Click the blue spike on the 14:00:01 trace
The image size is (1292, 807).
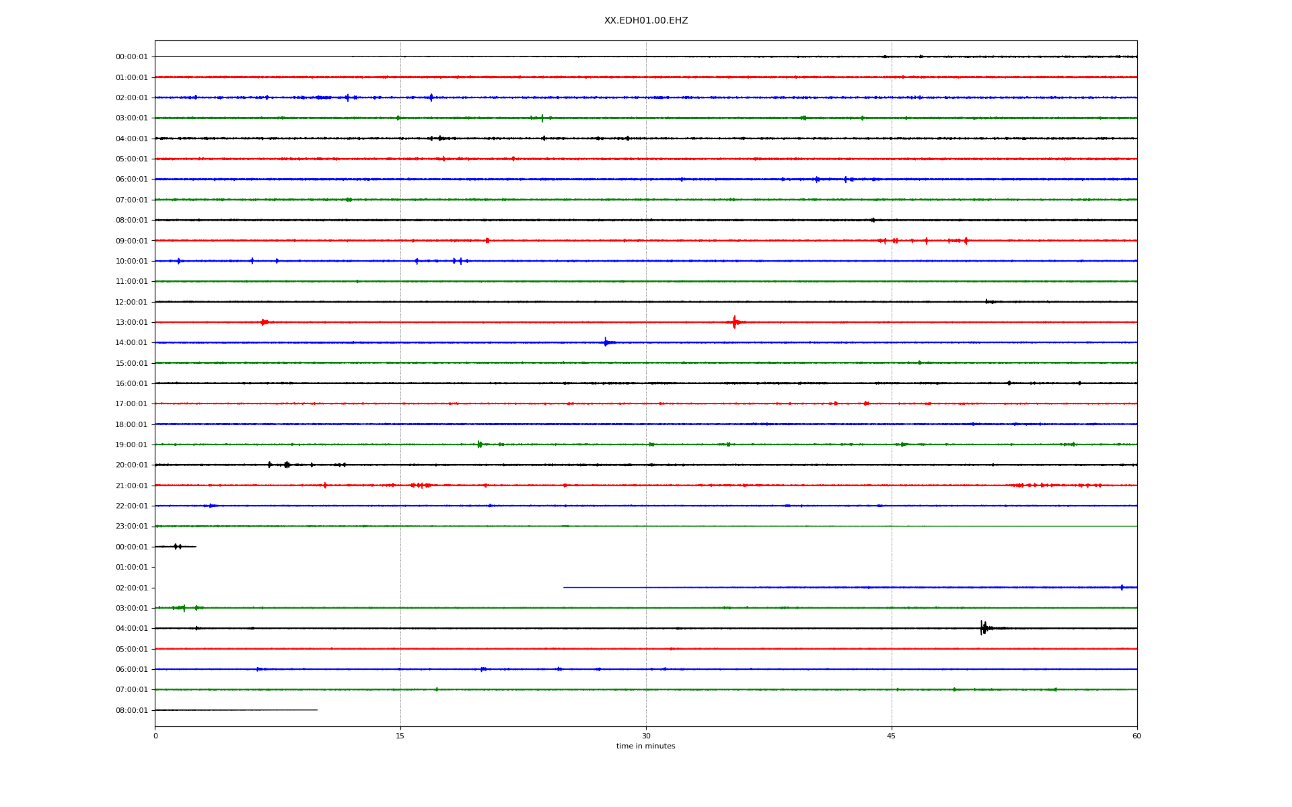coord(606,342)
